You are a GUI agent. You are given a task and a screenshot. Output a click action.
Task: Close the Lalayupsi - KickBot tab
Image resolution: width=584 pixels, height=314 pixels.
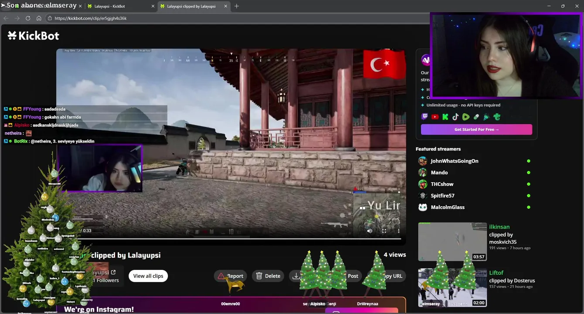(153, 6)
